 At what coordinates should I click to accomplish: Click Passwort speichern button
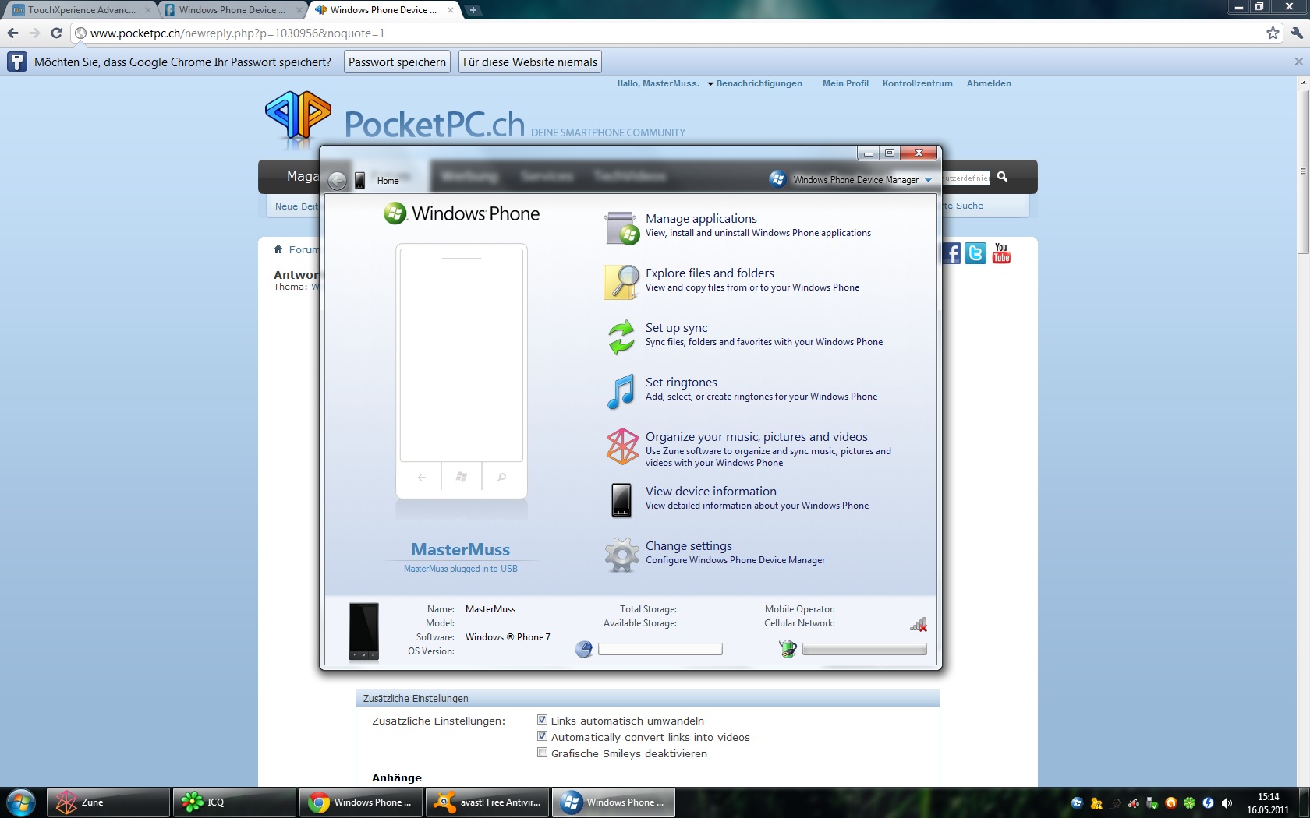pyautogui.click(x=397, y=62)
